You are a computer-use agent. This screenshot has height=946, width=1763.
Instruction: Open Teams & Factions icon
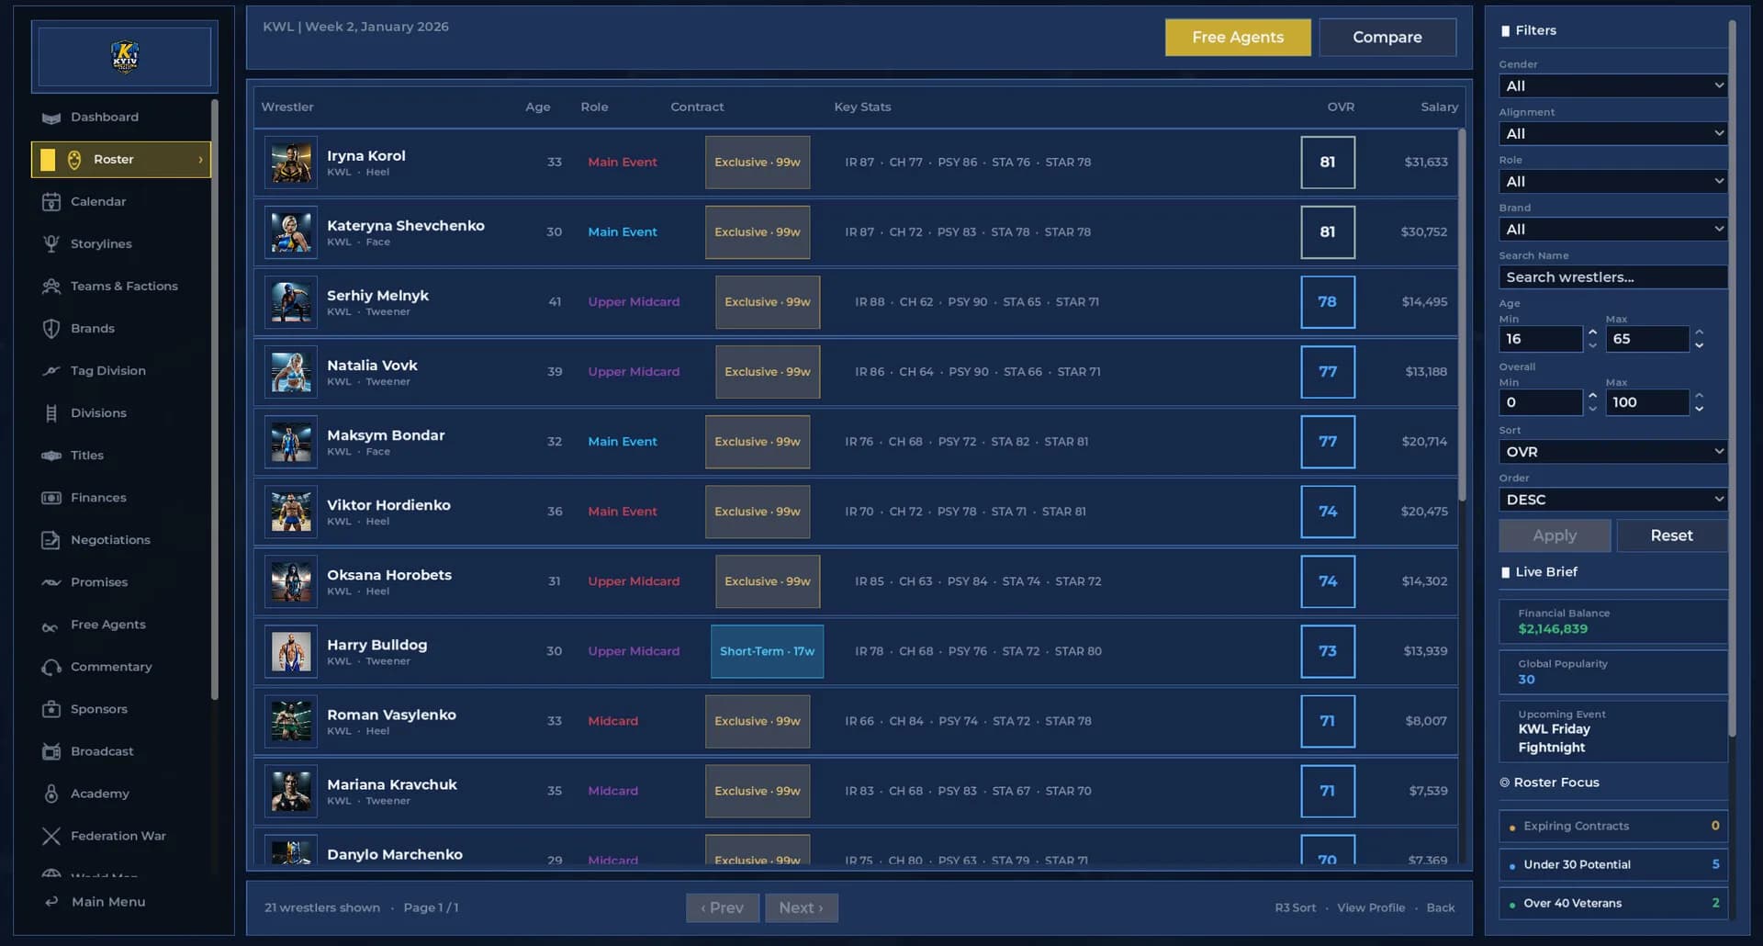click(51, 287)
